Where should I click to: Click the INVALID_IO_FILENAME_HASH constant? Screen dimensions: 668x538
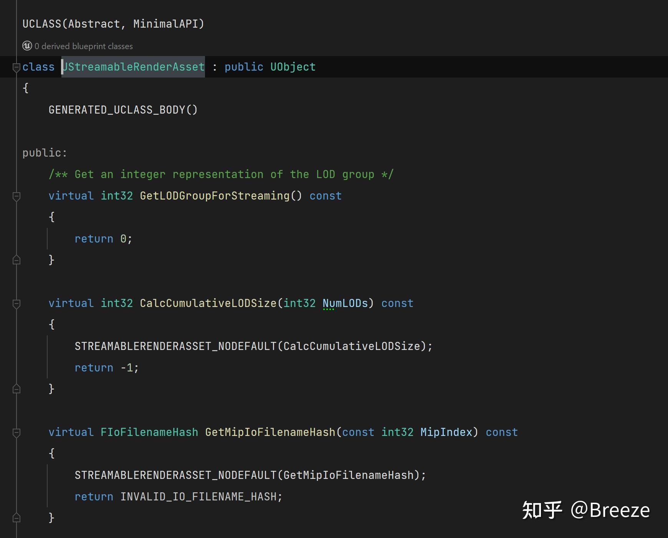(x=200, y=496)
